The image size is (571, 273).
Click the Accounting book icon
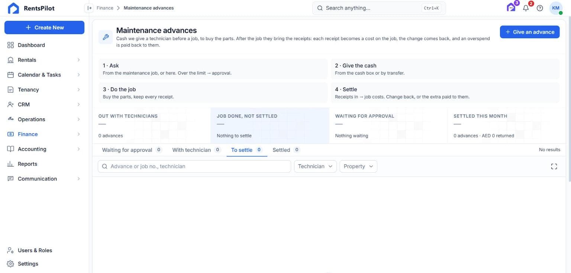10,149
